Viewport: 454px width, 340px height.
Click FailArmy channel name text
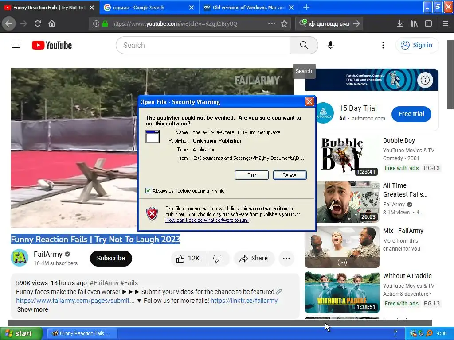(48, 254)
